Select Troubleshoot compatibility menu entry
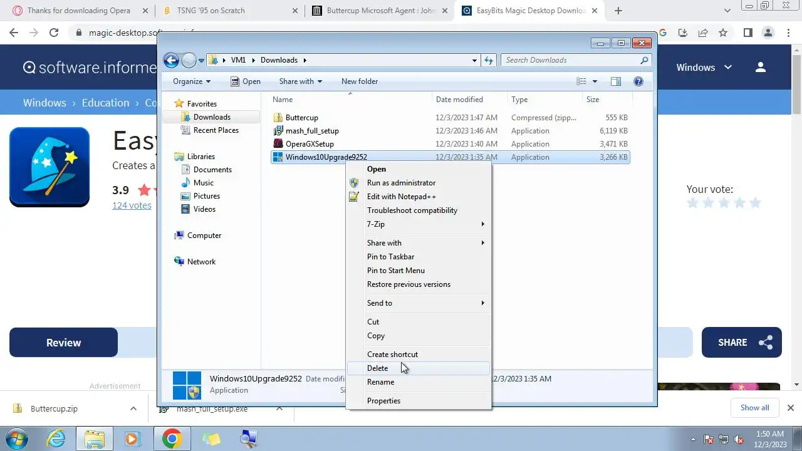This screenshot has width=802, height=451. tap(419, 210)
